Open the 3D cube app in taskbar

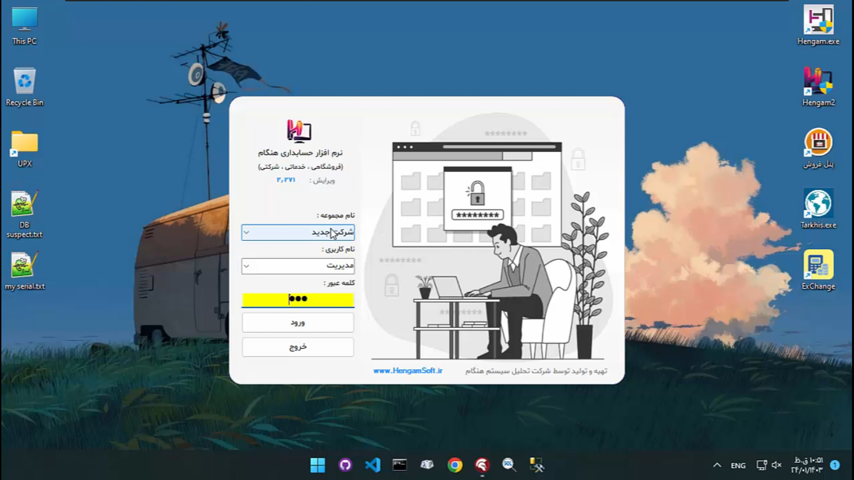point(427,465)
